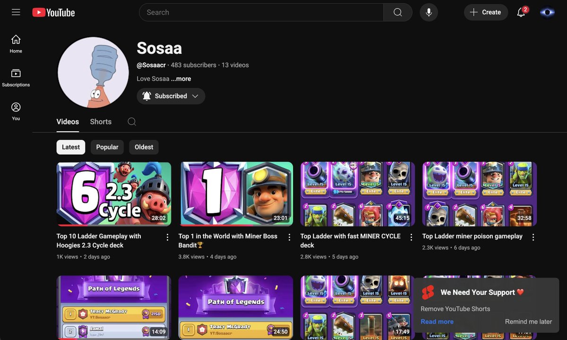Click Read more in the support popup
Image resolution: width=567 pixels, height=340 pixels.
point(437,322)
